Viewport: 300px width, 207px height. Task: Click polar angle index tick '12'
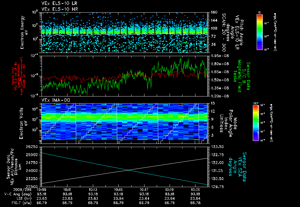(x=213, y=111)
